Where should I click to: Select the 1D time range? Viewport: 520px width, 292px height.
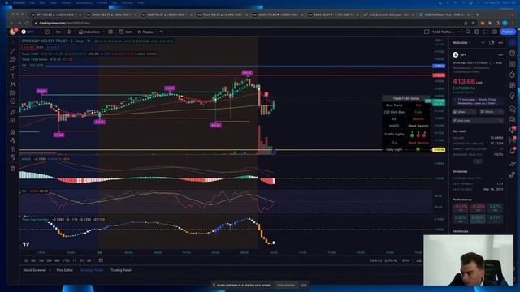[26, 260]
